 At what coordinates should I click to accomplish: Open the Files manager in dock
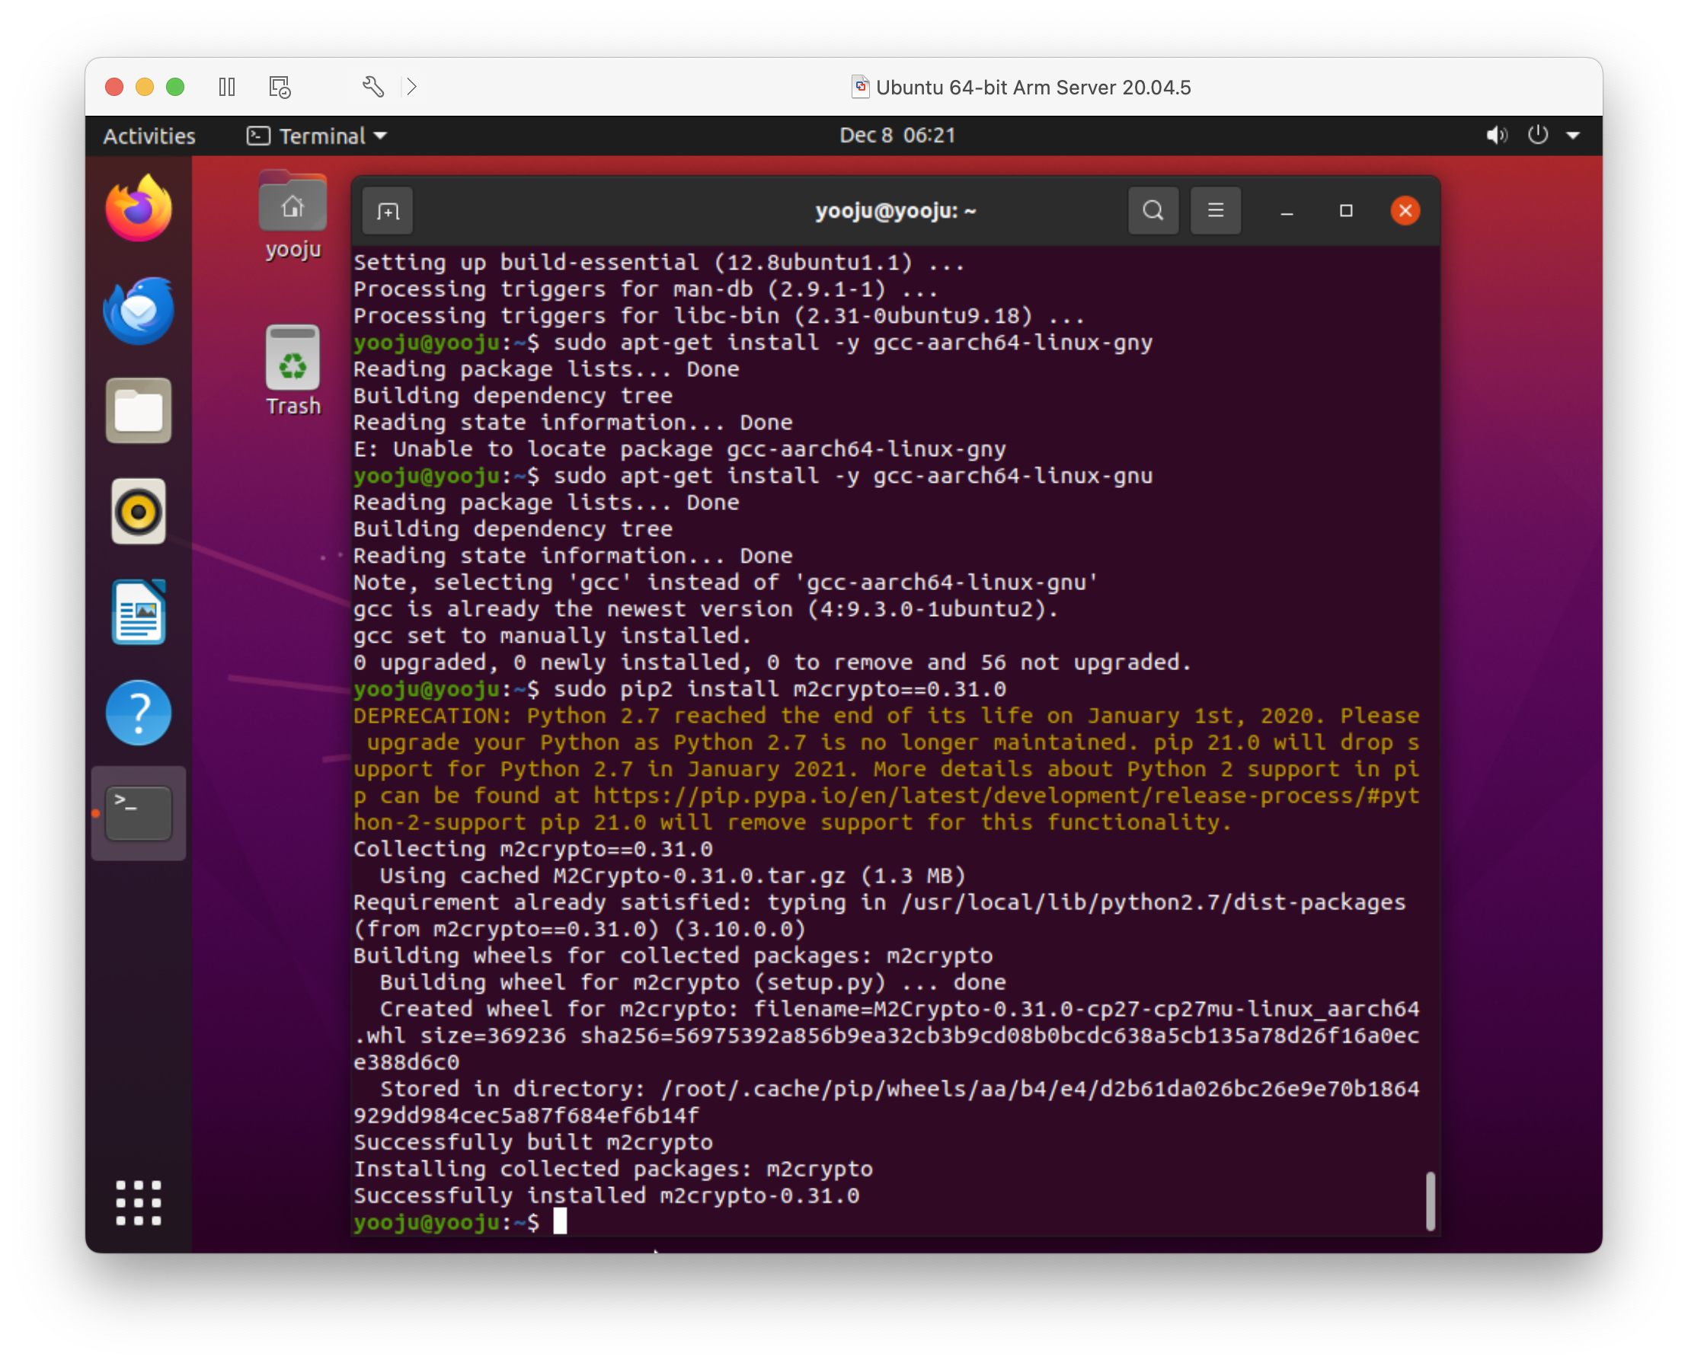(139, 410)
